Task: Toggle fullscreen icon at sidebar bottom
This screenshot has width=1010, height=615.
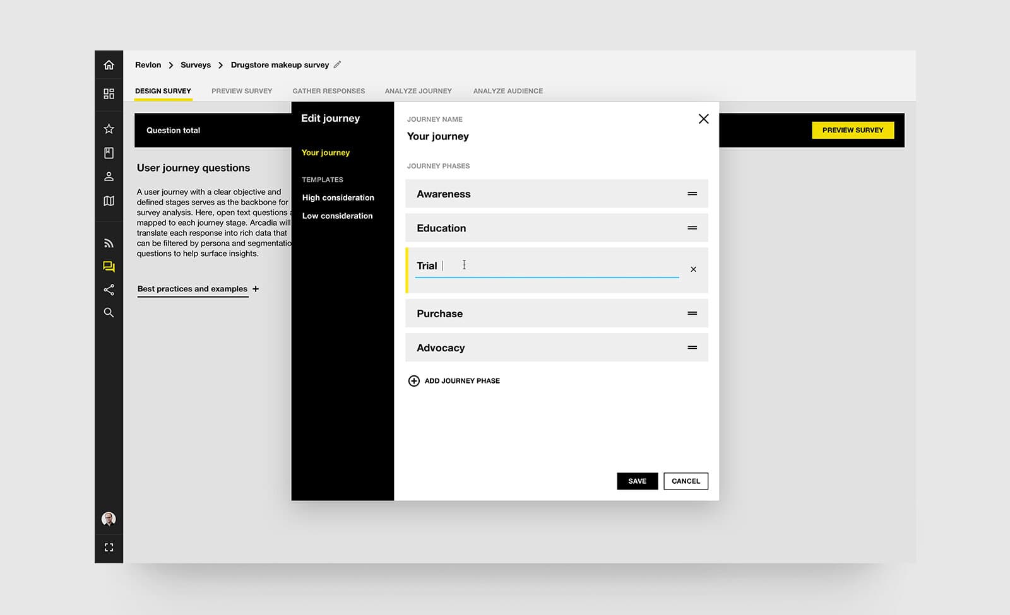Action: pyautogui.click(x=109, y=547)
